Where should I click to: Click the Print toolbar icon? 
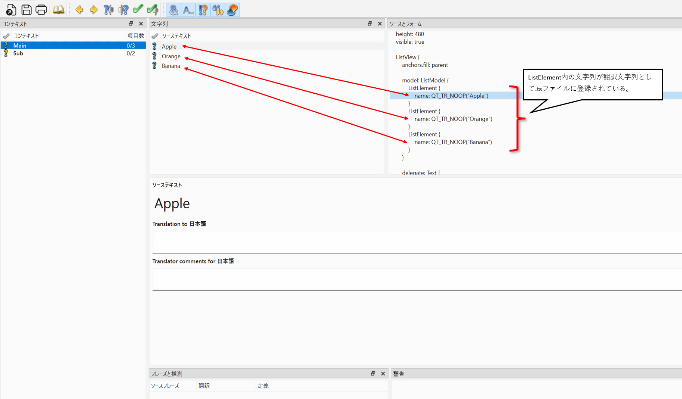click(x=41, y=10)
